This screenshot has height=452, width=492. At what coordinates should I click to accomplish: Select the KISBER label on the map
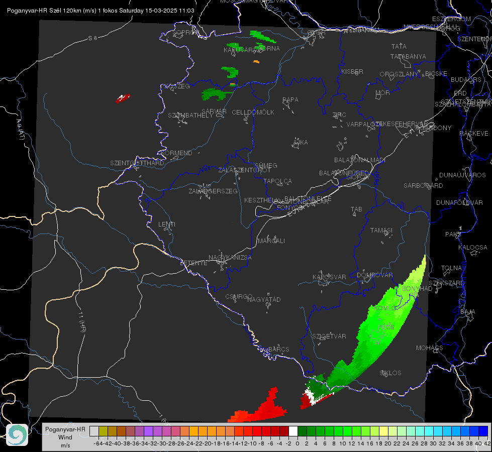(352, 72)
